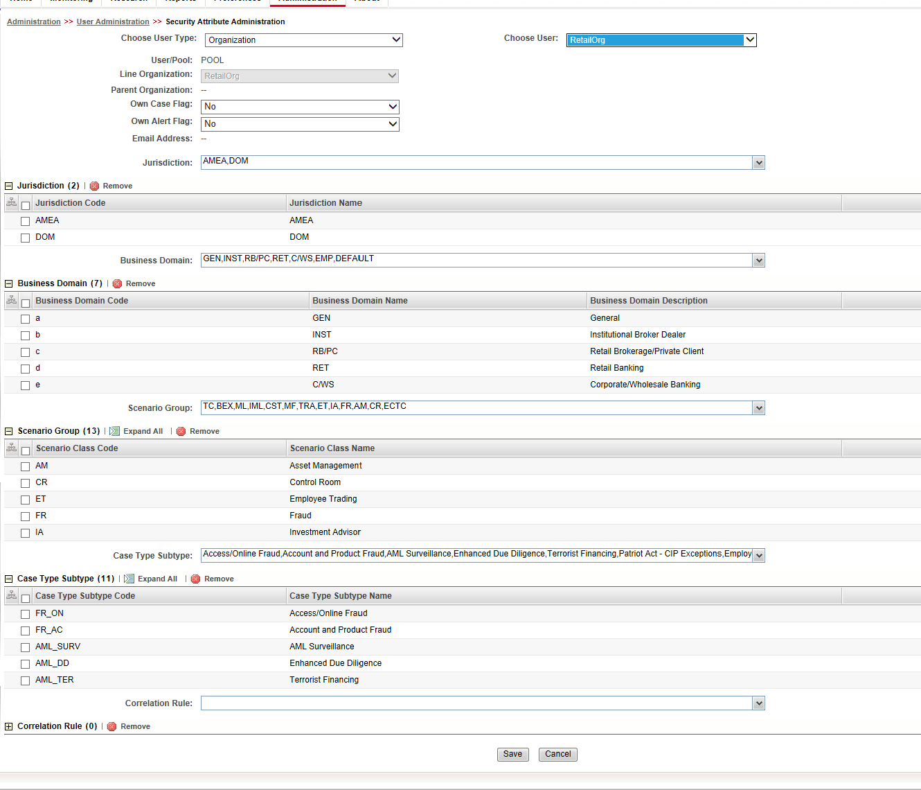Screen dimensions: 921x790
Task: Click the Cancel button
Action: tap(558, 754)
